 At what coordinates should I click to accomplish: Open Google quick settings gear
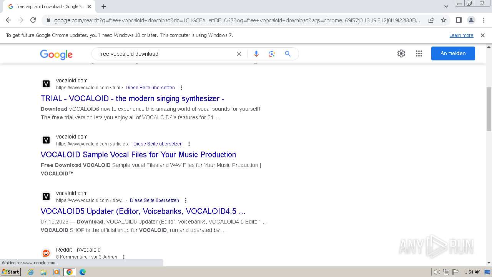tap(401, 53)
